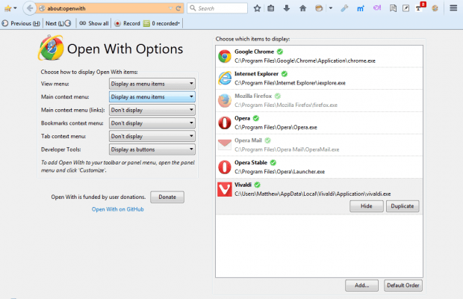Viewport: 463px width, 299px height.
Task: Click the Opera icon with the Opera.exe path
Action: coord(225,123)
